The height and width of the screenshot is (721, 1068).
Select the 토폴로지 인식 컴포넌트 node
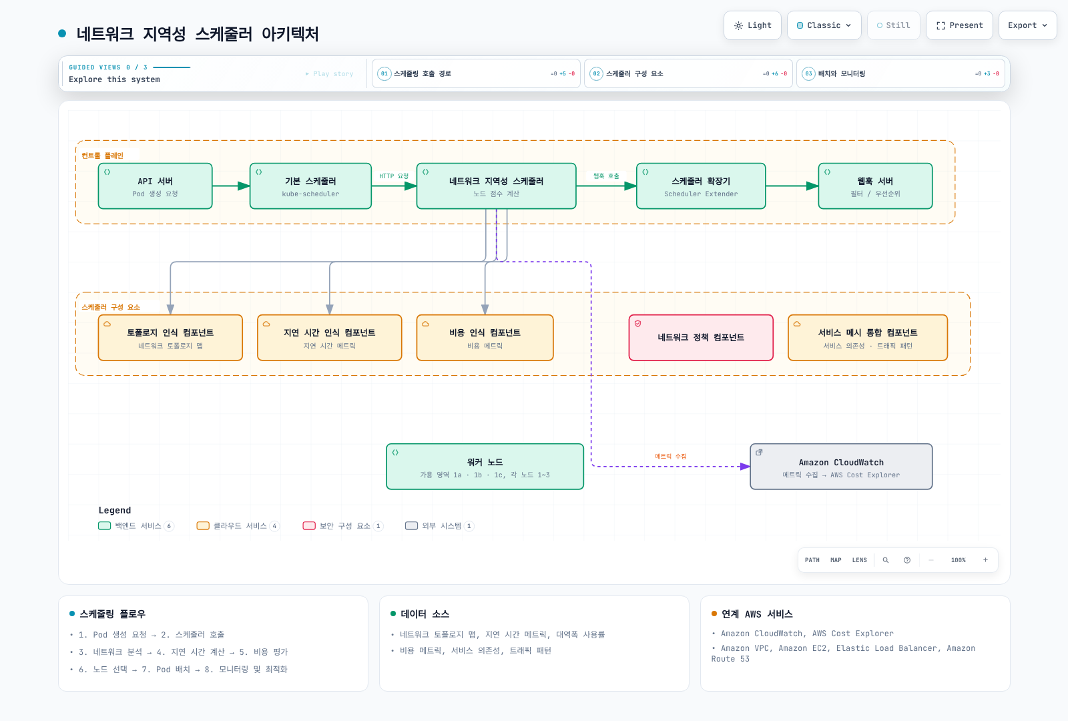[x=170, y=338]
